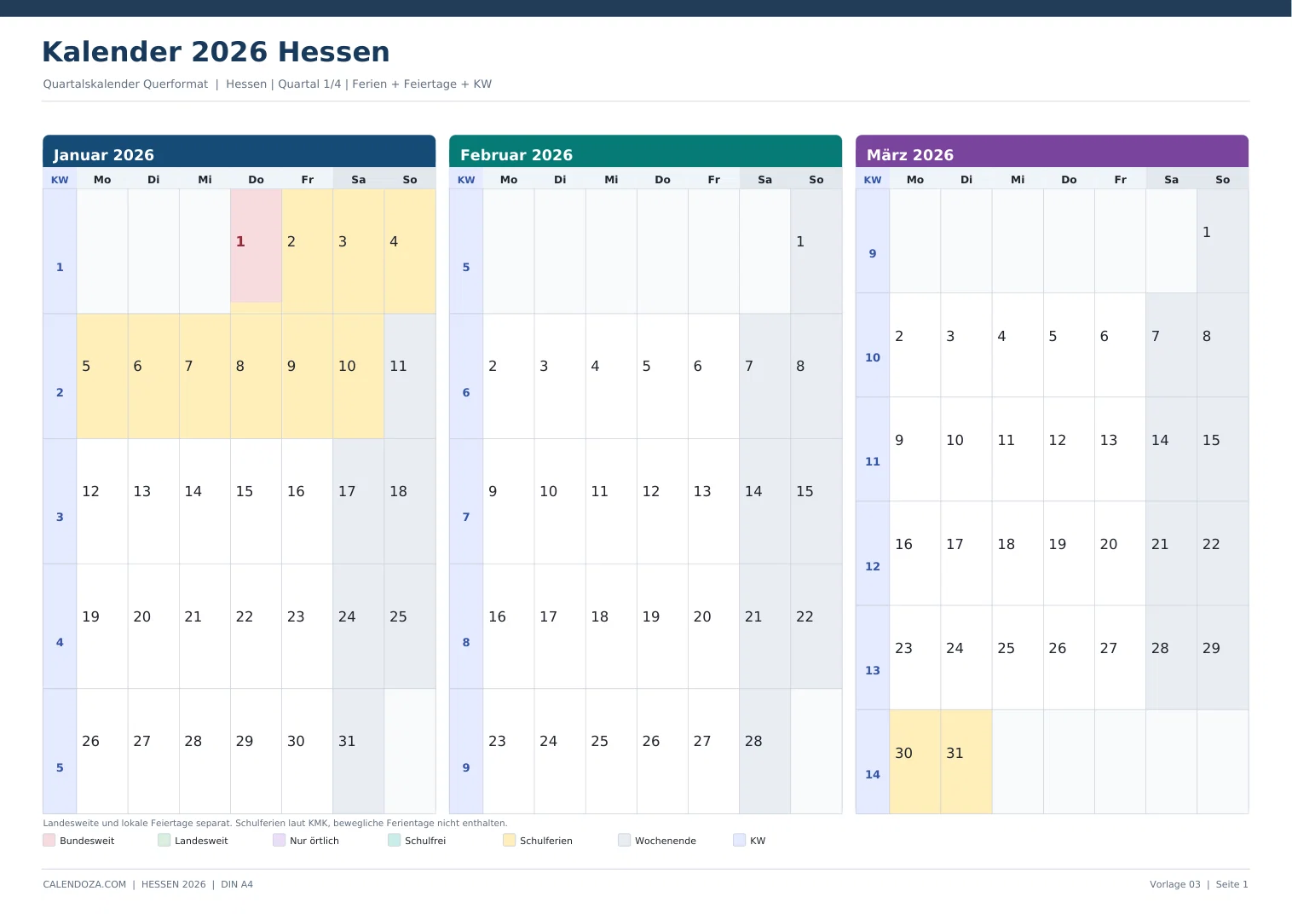This screenshot has height=914, width=1292.
Task: Click the Kalender 2026 Hessen title
Action: tap(216, 52)
